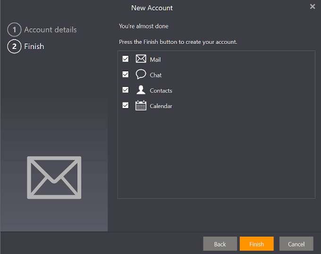
Task: Click the Calendar icon
Action: (141, 105)
